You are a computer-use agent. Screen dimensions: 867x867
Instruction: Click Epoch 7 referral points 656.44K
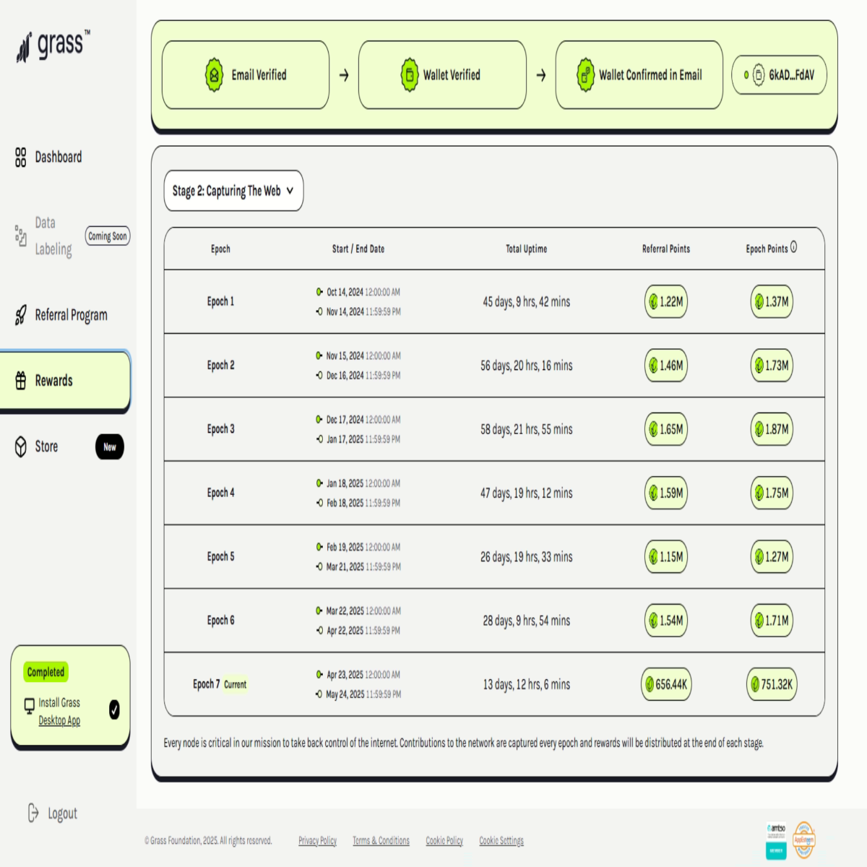click(666, 684)
